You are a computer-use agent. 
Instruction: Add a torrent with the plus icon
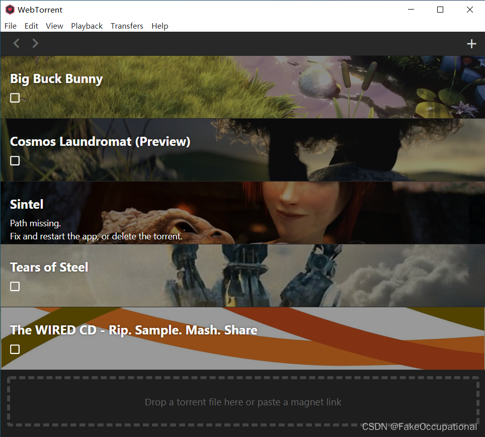point(471,44)
